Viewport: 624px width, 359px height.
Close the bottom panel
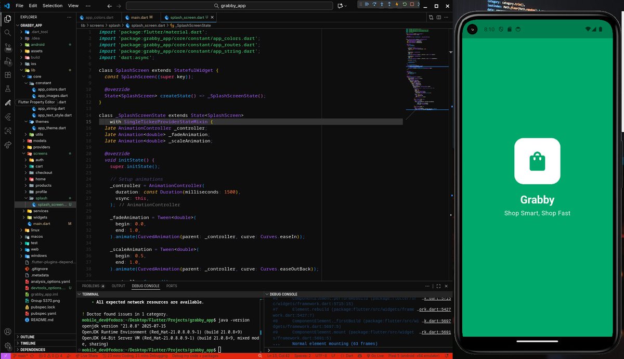click(446, 286)
